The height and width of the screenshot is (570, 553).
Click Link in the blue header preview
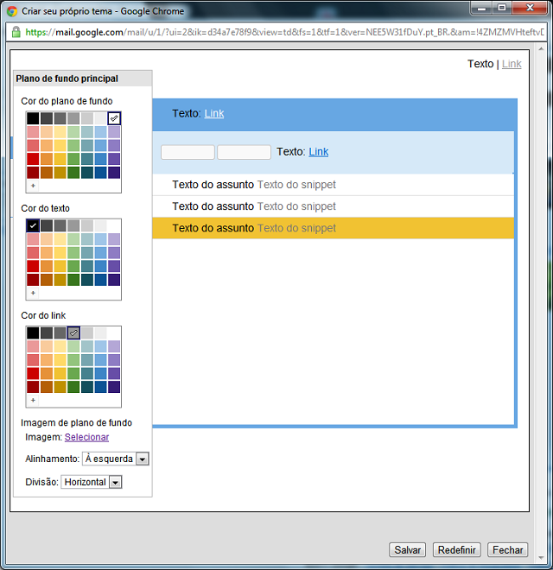tap(213, 113)
